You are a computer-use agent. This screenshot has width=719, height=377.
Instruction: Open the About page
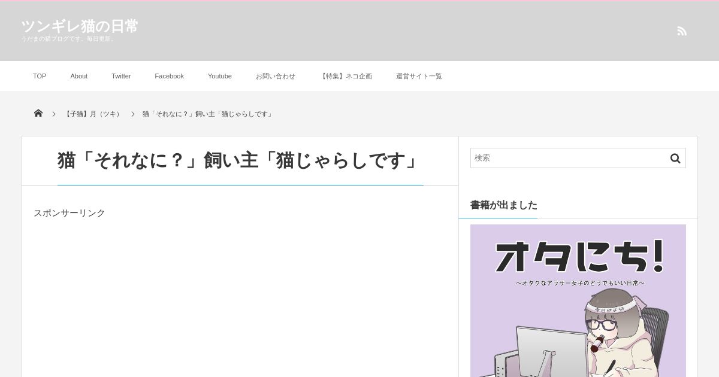click(79, 76)
